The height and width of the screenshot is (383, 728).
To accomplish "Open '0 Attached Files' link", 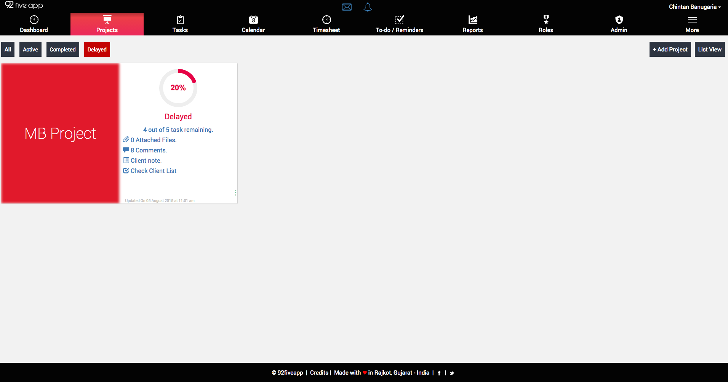I will coord(154,140).
